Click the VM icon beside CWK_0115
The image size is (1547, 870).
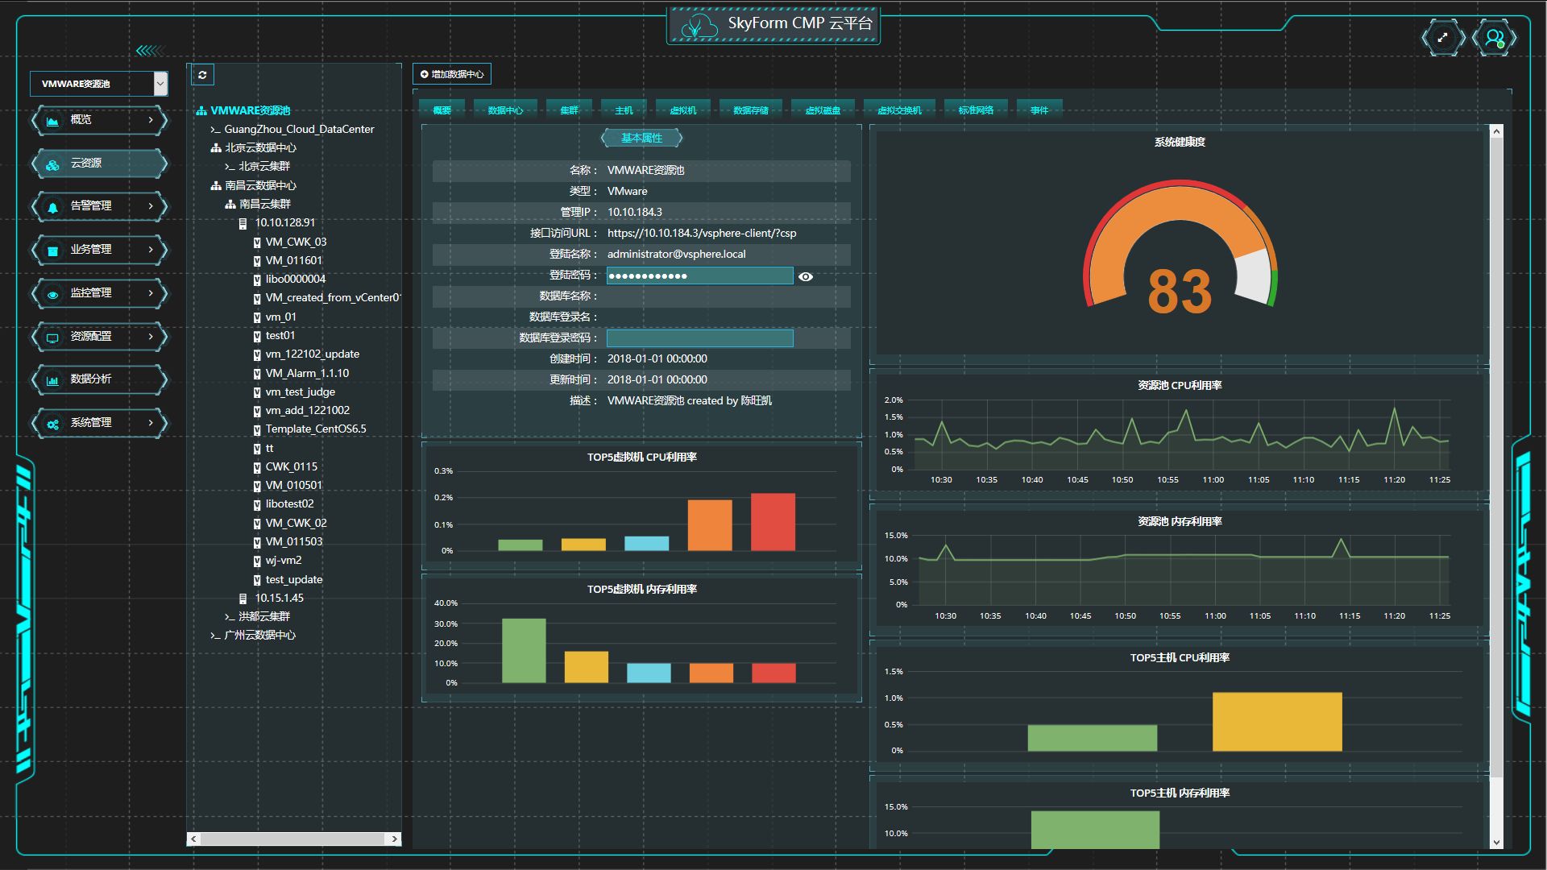(257, 467)
